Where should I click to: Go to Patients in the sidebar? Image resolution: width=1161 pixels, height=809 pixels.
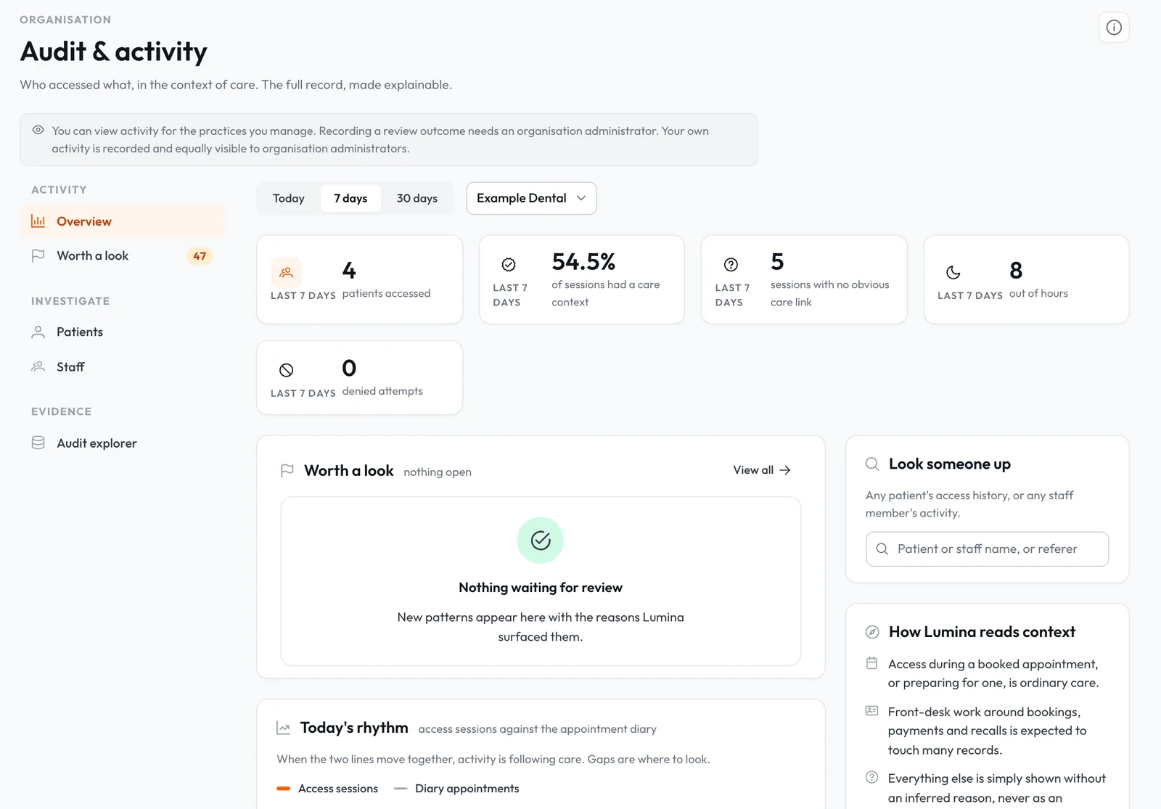122,332
